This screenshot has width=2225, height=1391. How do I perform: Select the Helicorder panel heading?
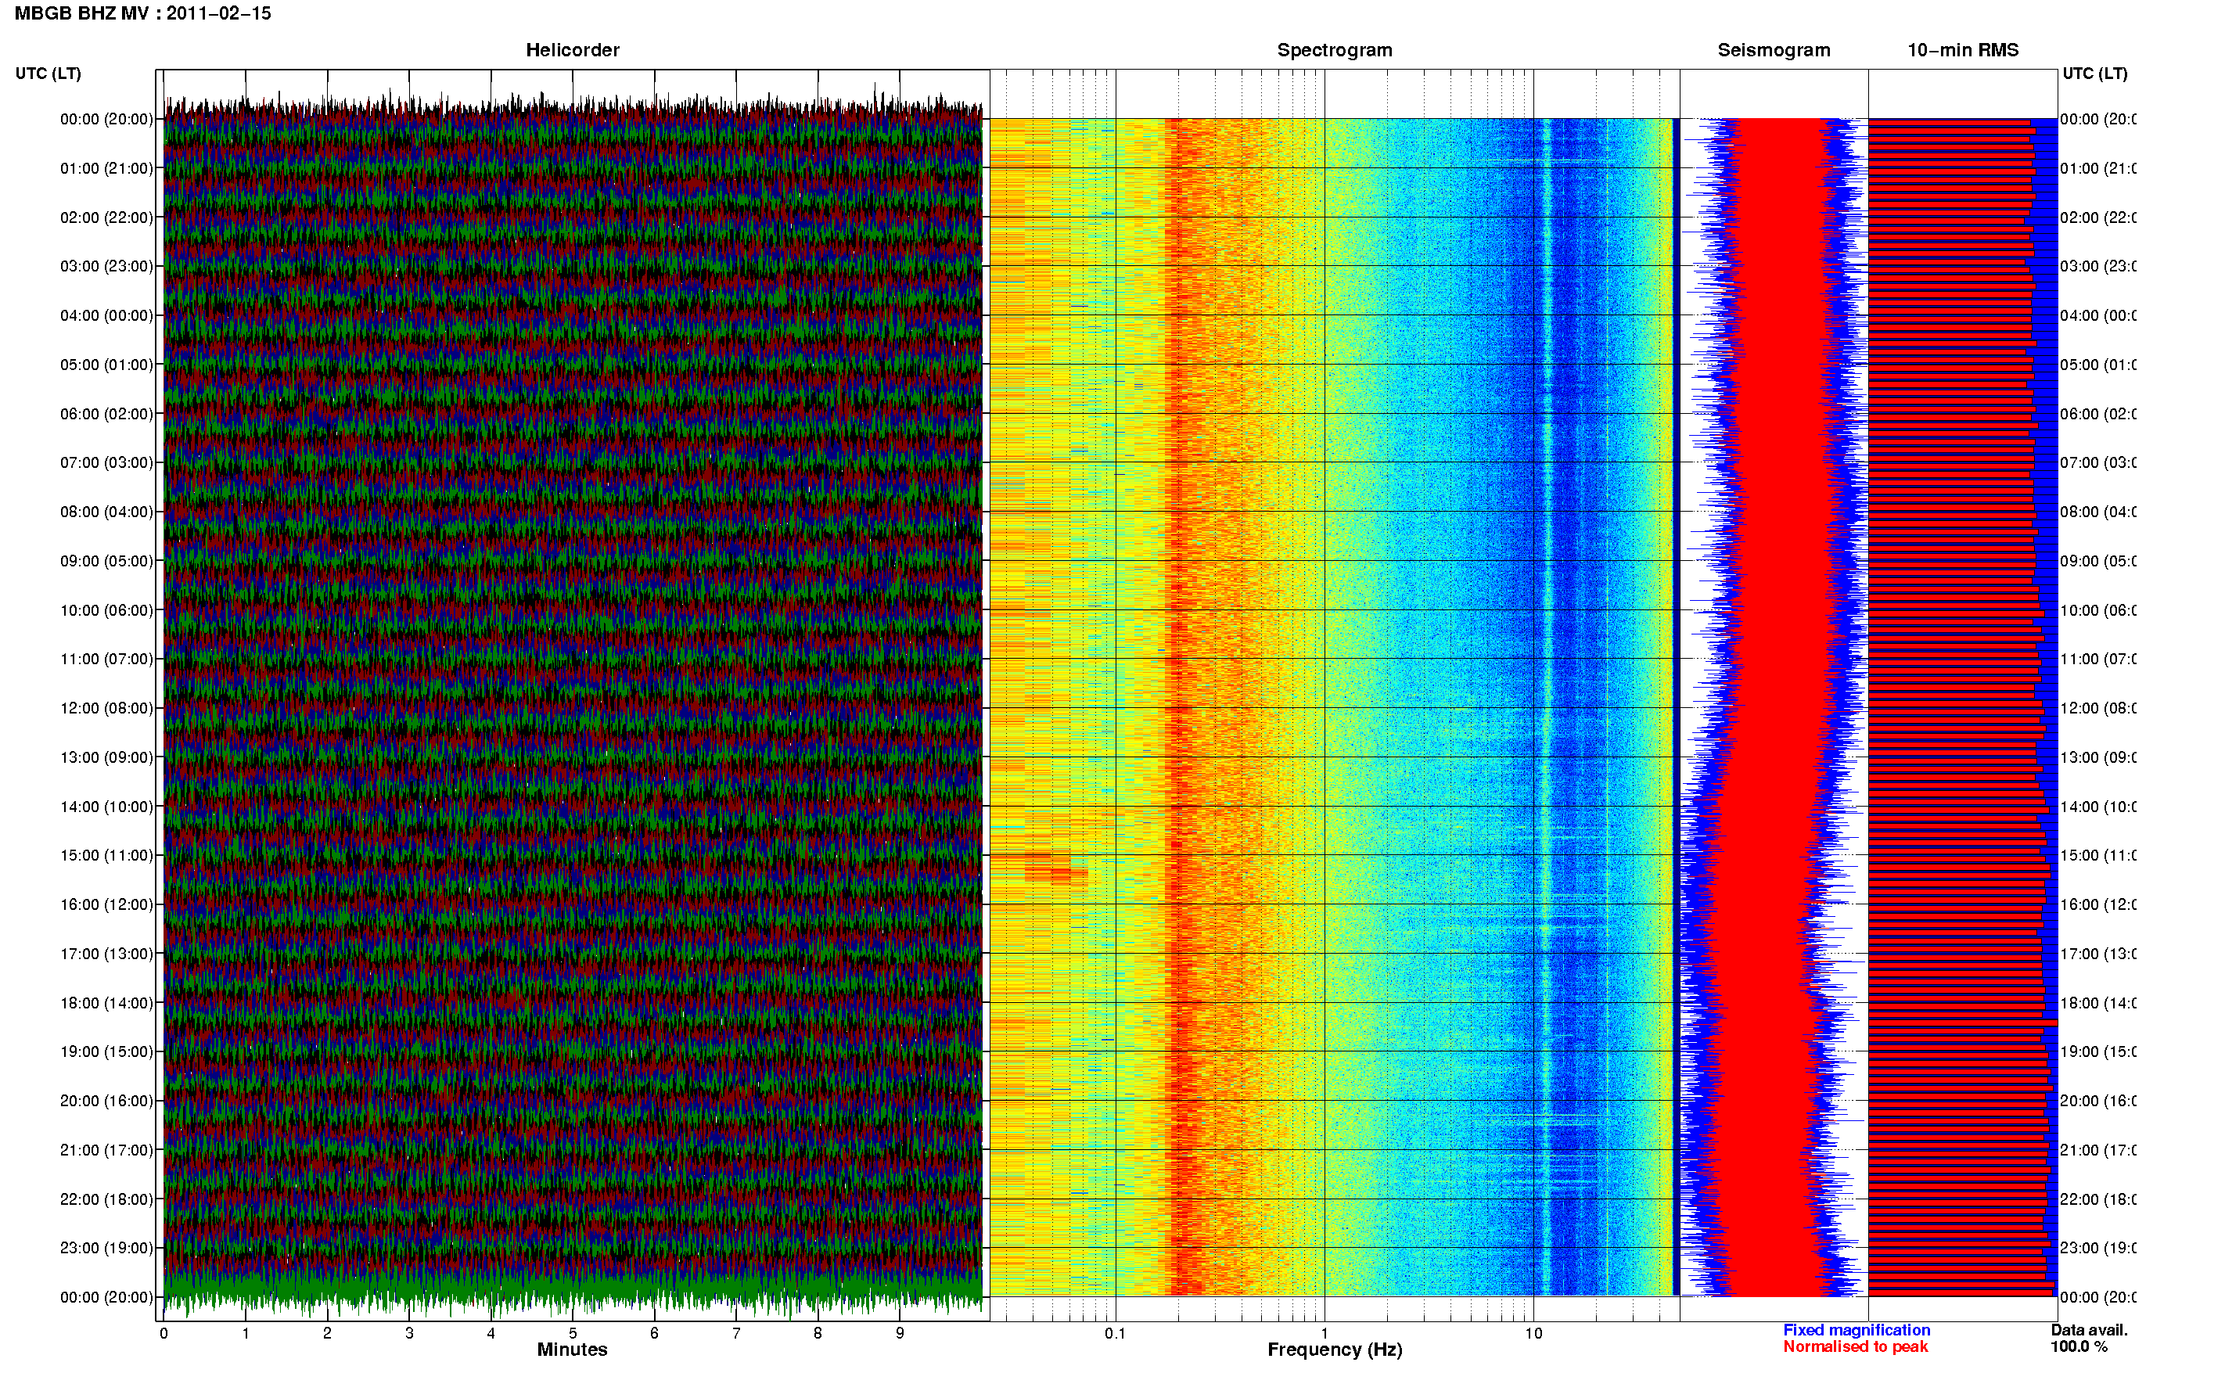pyautogui.click(x=572, y=50)
